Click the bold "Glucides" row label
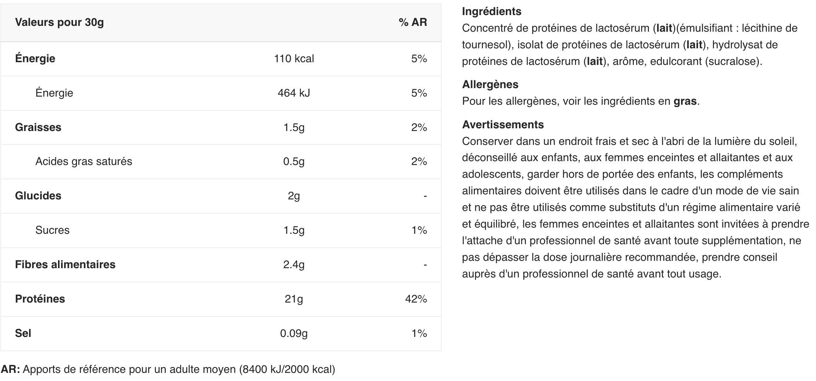This screenshot has height=381, width=816. [x=38, y=196]
